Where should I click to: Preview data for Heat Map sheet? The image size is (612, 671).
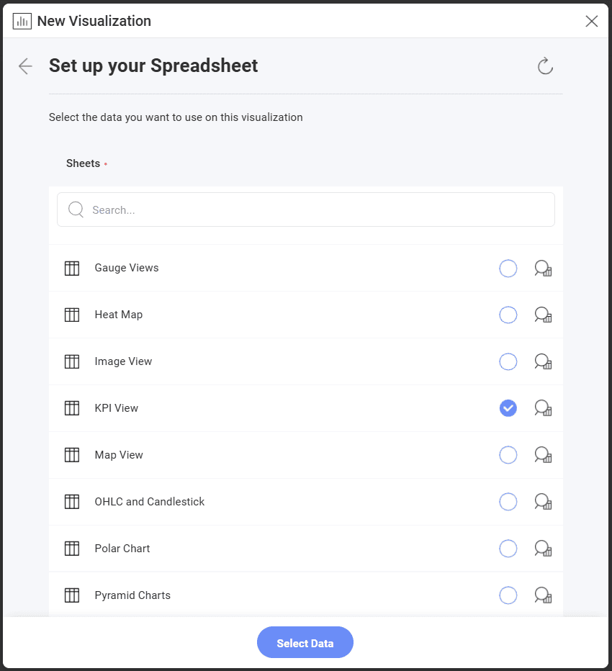(x=543, y=315)
